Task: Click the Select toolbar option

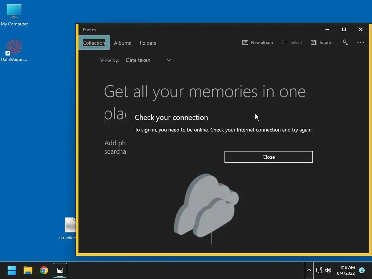Action: tap(292, 43)
